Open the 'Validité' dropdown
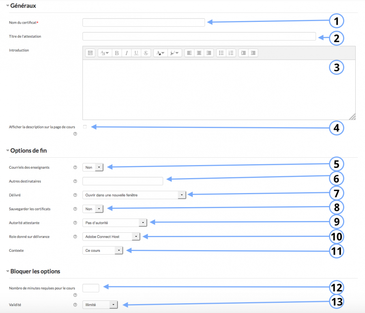 coord(100,304)
